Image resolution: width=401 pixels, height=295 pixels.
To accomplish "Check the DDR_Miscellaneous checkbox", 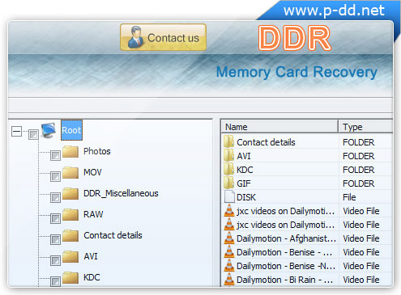I will pyautogui.click(x=55, y=197).
